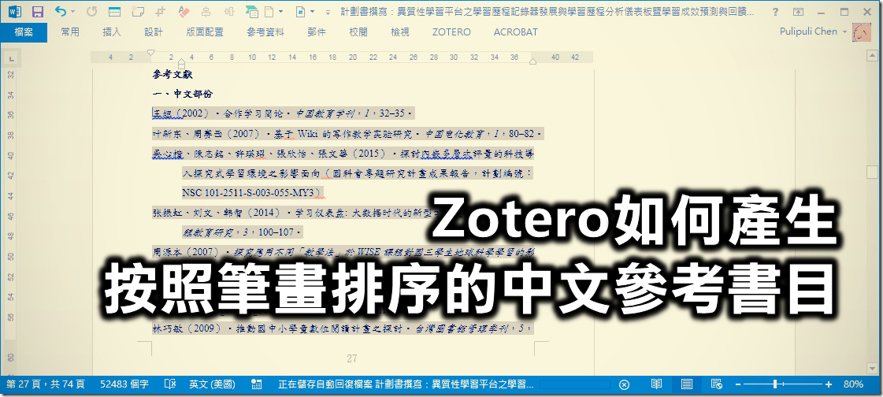Image resolution: width=883 pixels, height=397 pixels.
Task: Click the distribute horizontally icon
Action: pos(228,11)
